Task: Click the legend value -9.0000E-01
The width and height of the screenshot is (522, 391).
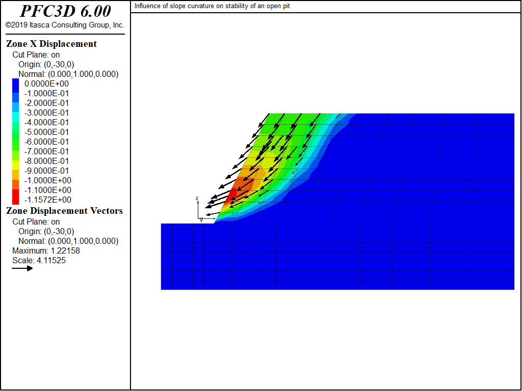Action: point(46,171)
